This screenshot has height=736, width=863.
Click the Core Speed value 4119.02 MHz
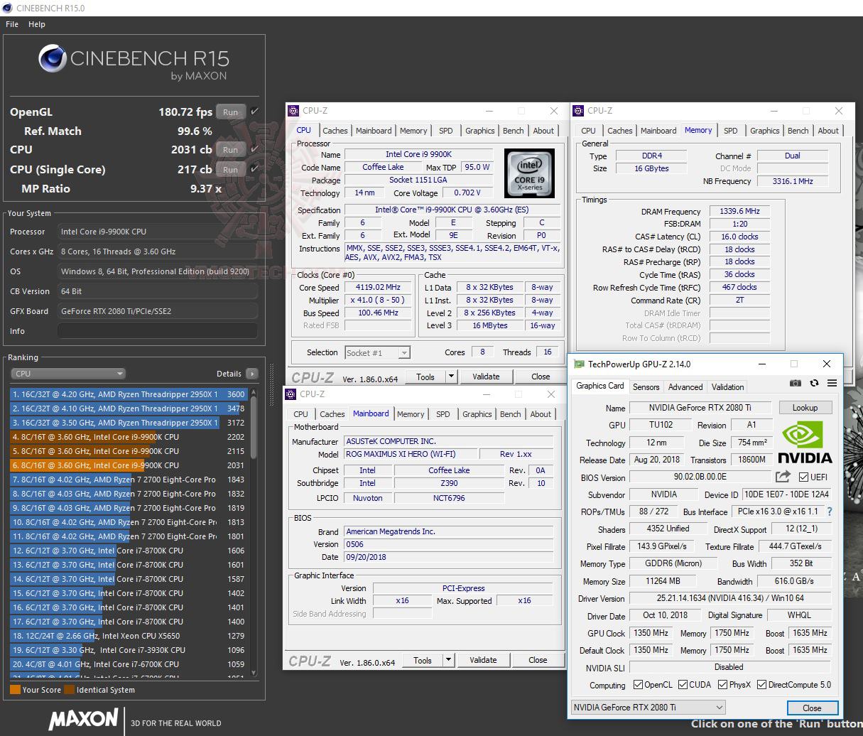[378, 287]
